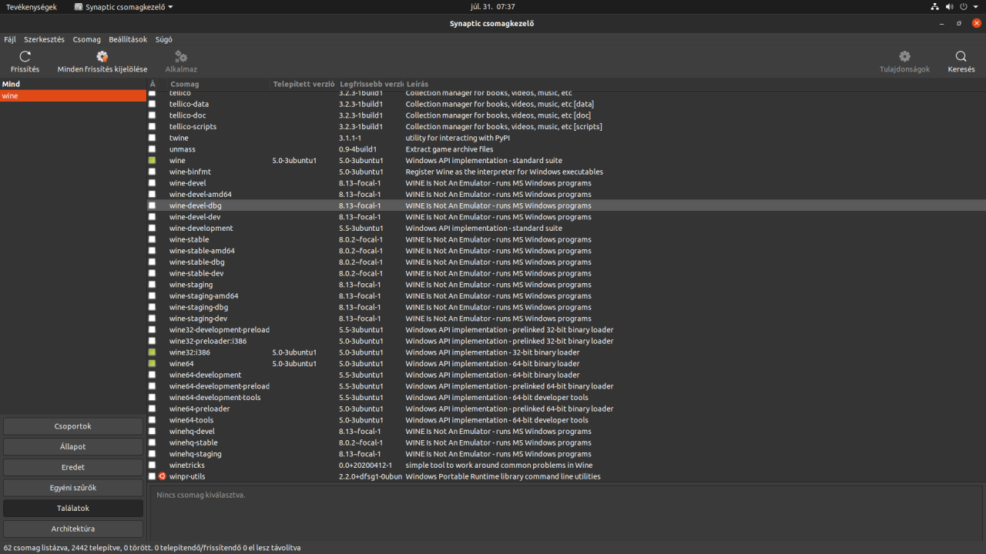Image resolution: width=986 pixels, height=554 pixels.
Task: Click the Egyéni szűrők button
Action: pyautogui.click(x=73, y=488)
